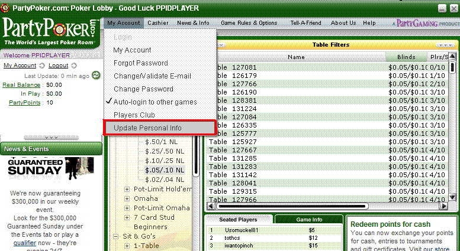Open the Help menu

pyautogui.click(x=369, y=23)
